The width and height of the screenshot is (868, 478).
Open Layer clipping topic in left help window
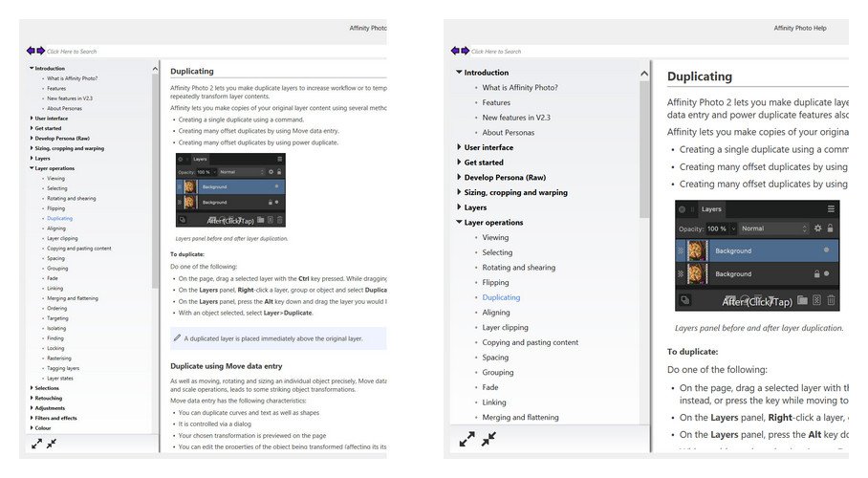pyautogui.click(x=62, y=238)
